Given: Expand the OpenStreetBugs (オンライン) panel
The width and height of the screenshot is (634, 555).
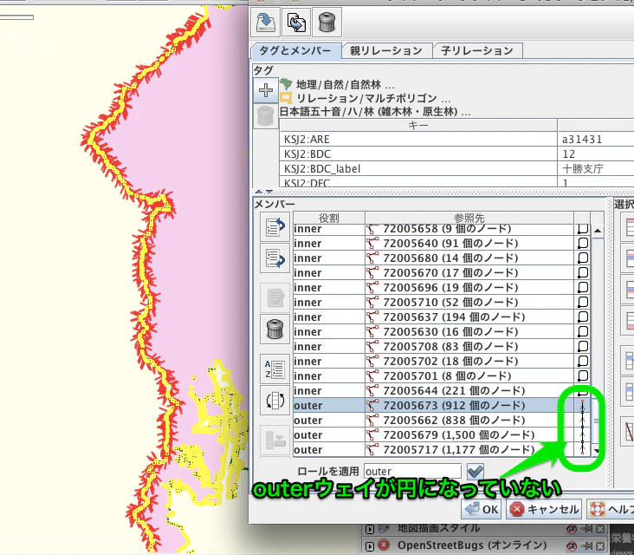Looking at the screenshot, I should (x=369, y=545).
